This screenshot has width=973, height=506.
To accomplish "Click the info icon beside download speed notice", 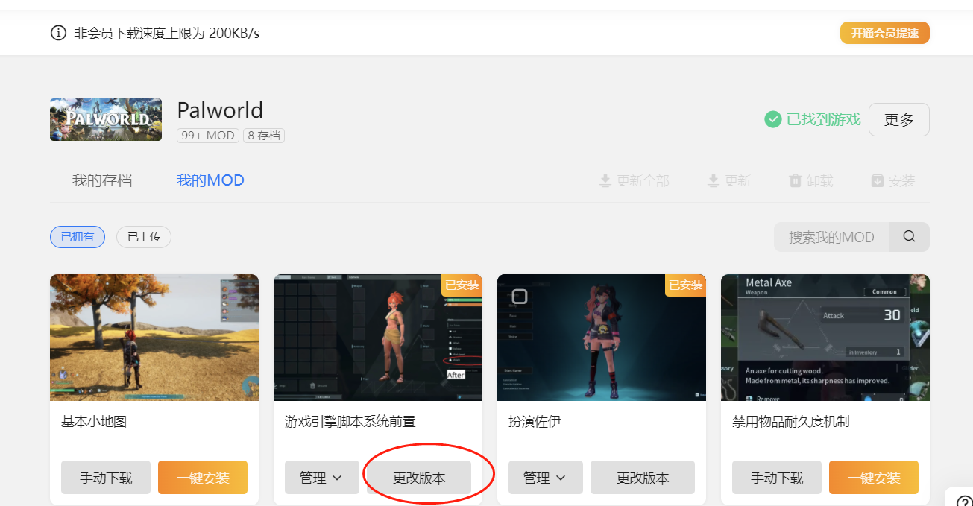I will pyautogui.click(x=58, y=34).
